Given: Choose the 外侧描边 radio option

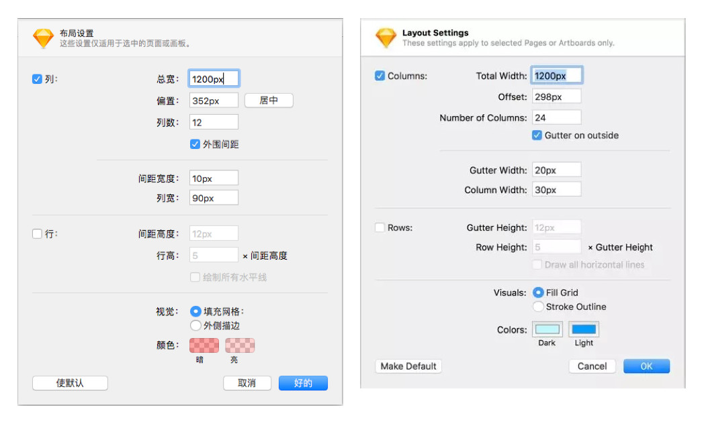Looking at the screenshot, I should (x=195, y=325).
